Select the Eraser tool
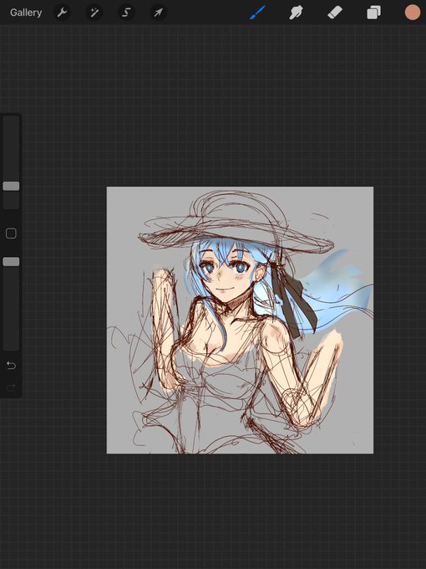Image resolution: width=426 pixels, height=569 pixels. 335,13
